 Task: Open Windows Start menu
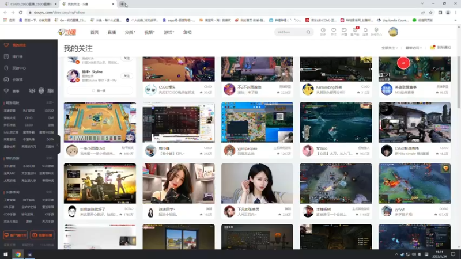[x=6, y=254]
